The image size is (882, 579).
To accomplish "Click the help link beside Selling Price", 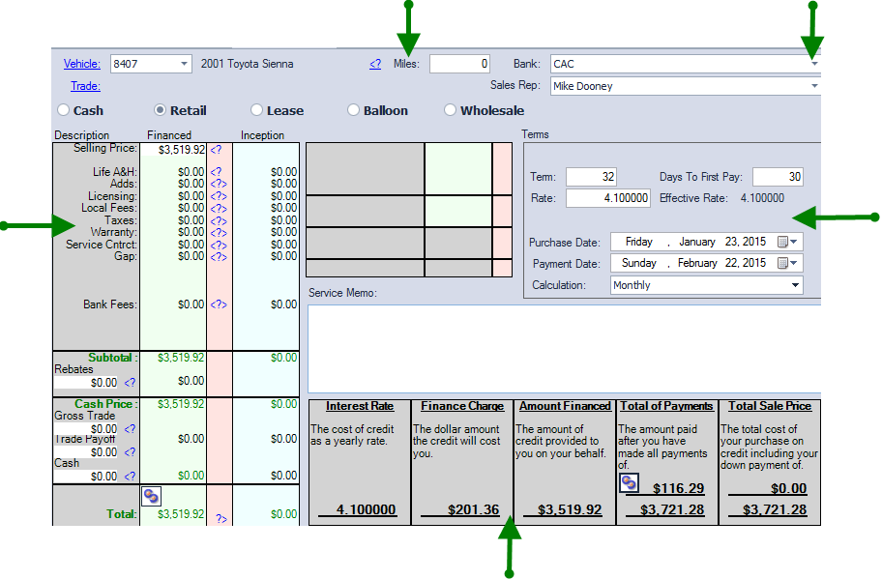I will [x=216, y=150].
